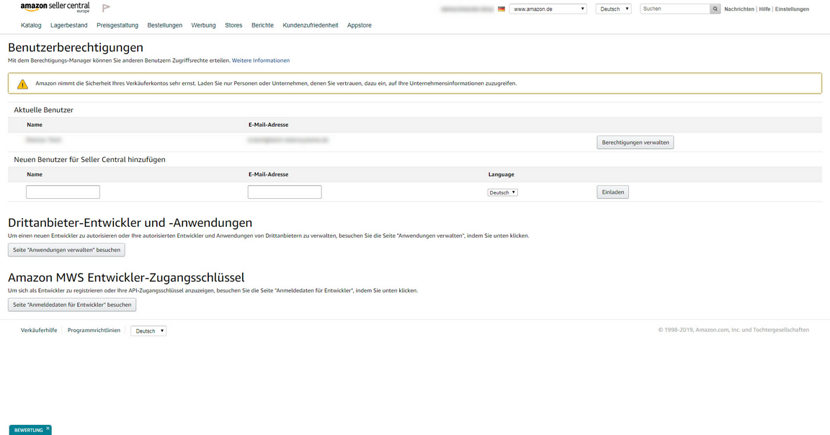Click the Drittanbieter-Entwickler und -Anwendungen heading

(x=130, y=223)
